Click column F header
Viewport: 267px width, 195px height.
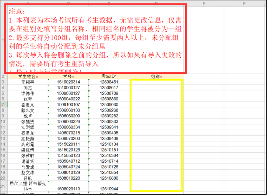point(244,4)
